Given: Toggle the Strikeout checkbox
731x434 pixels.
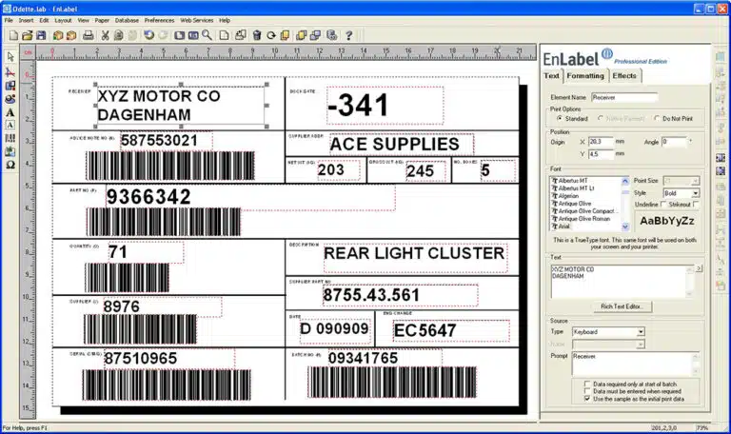Looking at the screenshot, I should (696, 205).
